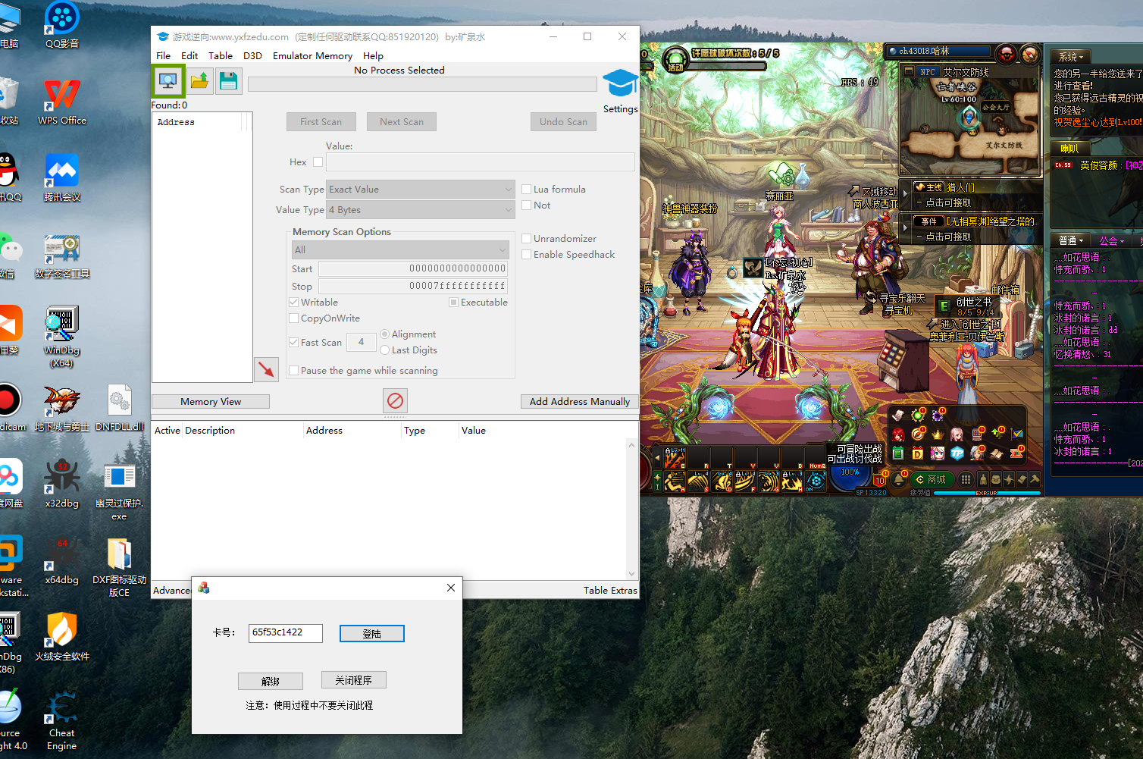Expand the 公会 chat channel dropdown
The width and height of the screenshot is (1143, 759).
(x=1112, y=240)
